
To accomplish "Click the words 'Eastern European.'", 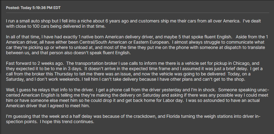I will (153, 42).
